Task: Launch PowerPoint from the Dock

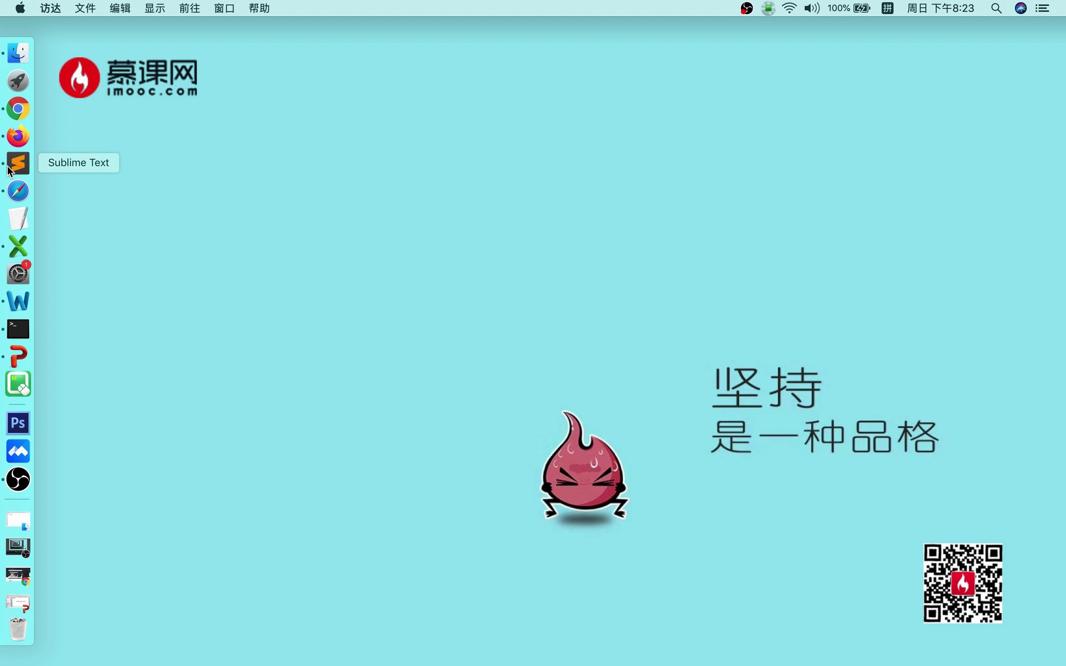Action: 18,356
